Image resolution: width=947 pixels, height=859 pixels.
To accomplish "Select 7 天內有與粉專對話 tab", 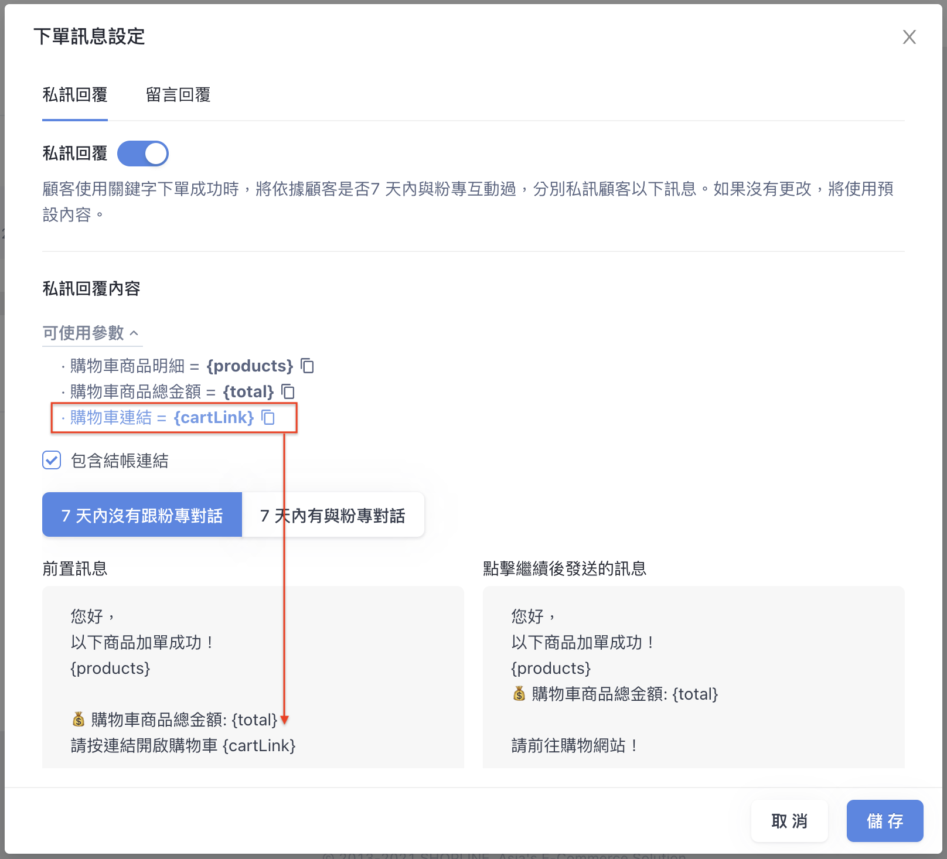I will pos(333,515).
